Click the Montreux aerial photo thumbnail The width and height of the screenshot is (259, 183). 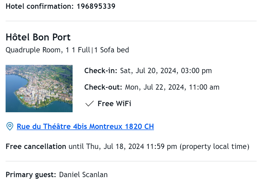coord(39,89)
